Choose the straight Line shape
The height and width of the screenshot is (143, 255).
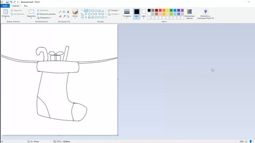click(82, 11)
